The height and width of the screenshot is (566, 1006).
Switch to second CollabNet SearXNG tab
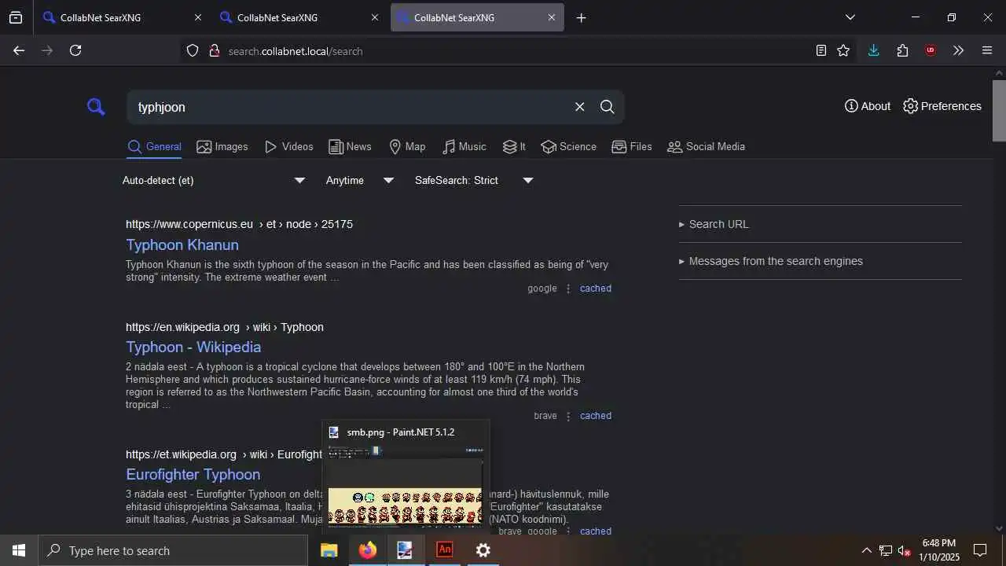299,17
